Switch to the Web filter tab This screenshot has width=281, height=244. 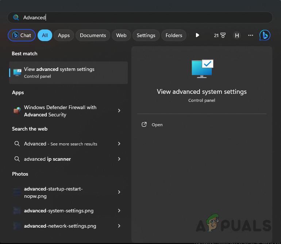tap(121, 35)
